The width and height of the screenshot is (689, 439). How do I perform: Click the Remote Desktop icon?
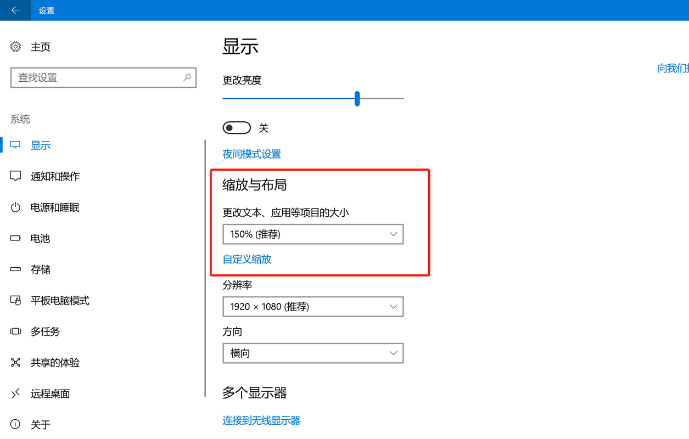(15, 393)
